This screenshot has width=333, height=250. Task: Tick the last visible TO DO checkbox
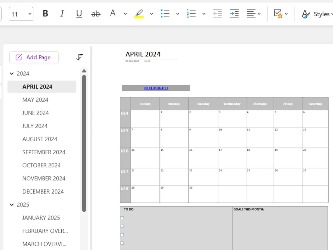[x=121, y=242]
